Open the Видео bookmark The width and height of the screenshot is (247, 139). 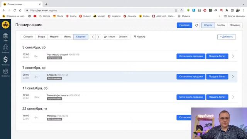point(144,16)
